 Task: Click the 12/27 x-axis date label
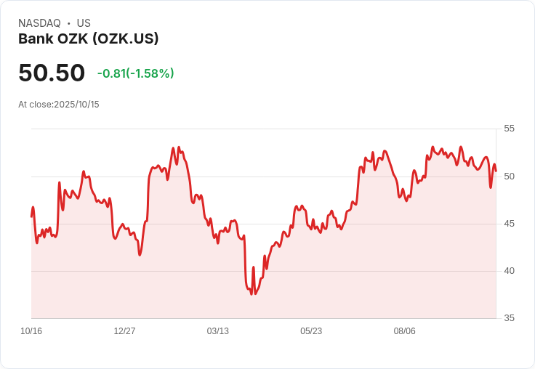click(124, 331)
